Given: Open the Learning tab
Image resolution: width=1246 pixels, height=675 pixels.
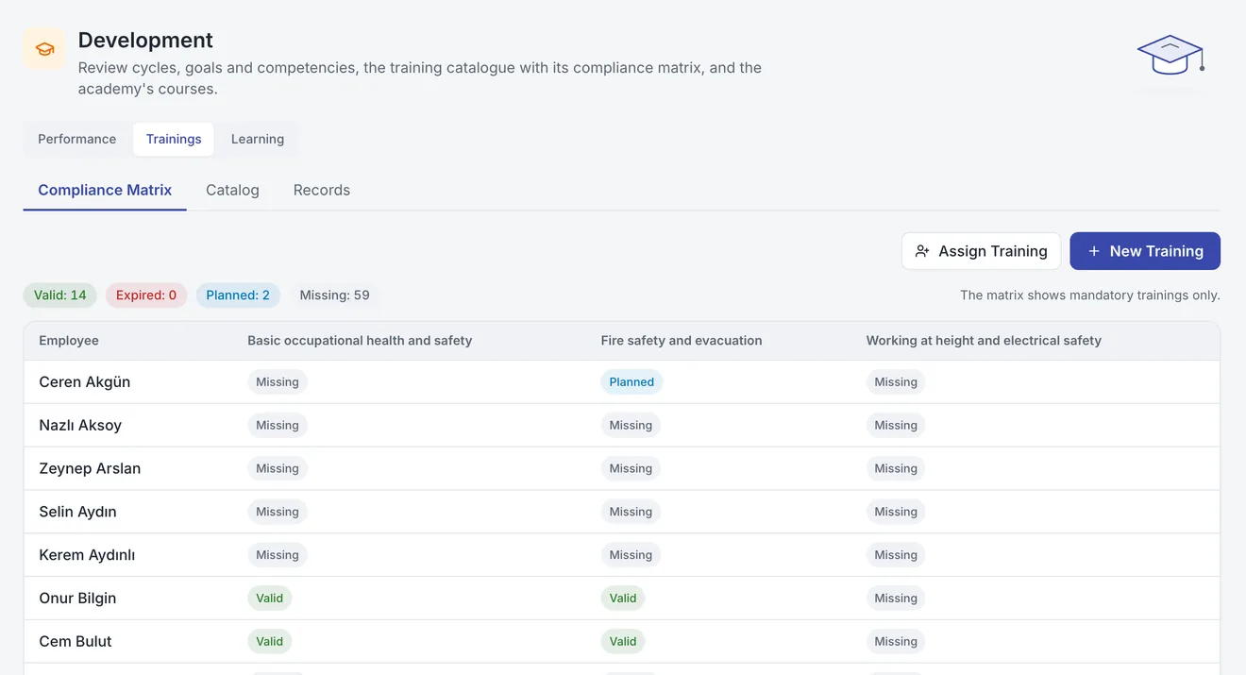Looking at the screenshot, I should point(258,139).
